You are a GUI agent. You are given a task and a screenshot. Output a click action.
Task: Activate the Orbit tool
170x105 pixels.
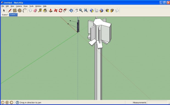click(x=71, y=10)
